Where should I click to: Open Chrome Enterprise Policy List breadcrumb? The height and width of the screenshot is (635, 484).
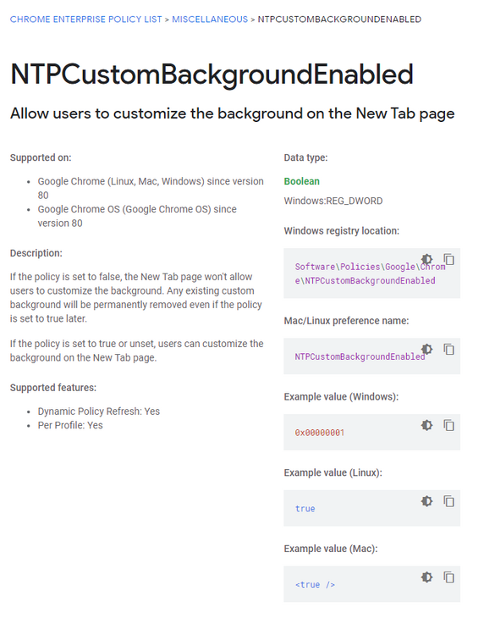[85, 19]
